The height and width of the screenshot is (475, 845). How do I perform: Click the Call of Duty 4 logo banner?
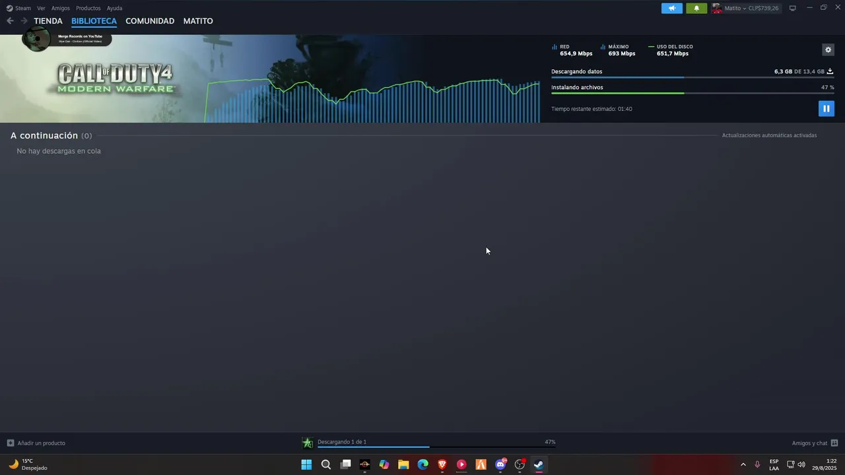click(x=116, y=79)
